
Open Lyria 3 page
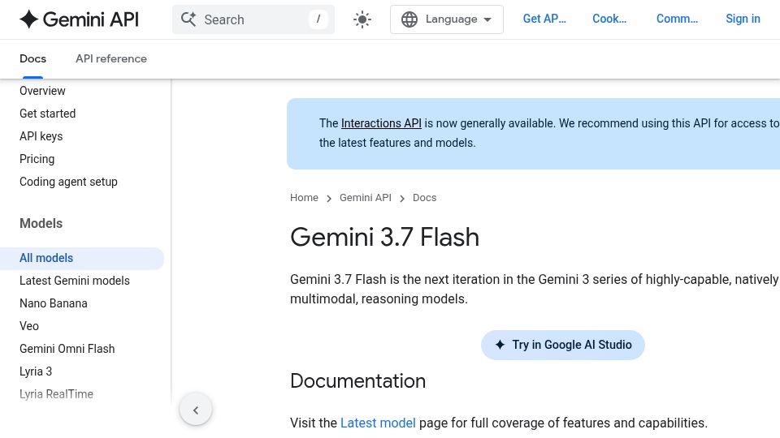pos(35,371)
